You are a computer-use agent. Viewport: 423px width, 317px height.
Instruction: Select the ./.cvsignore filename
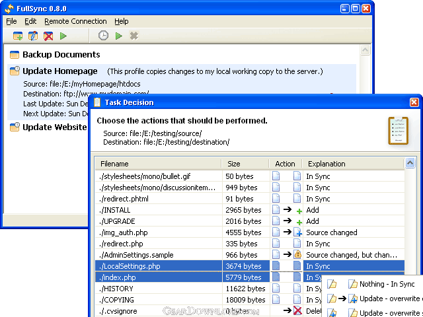coord(118,311)
